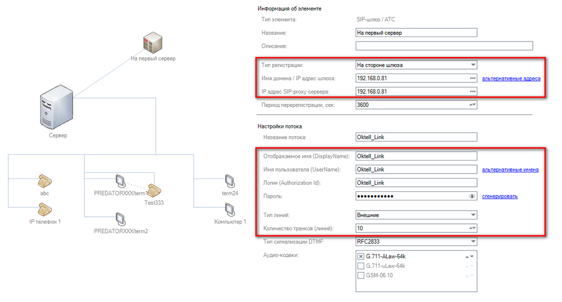Open the Период перерегистрации dropdown
This screenshot has height=302, width=562.
(x=473, y=105)
